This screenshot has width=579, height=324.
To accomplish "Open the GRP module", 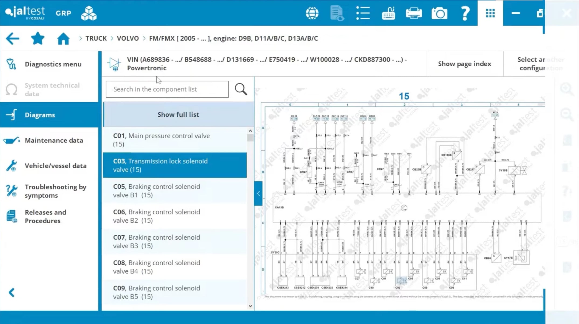I will (64, 13).
